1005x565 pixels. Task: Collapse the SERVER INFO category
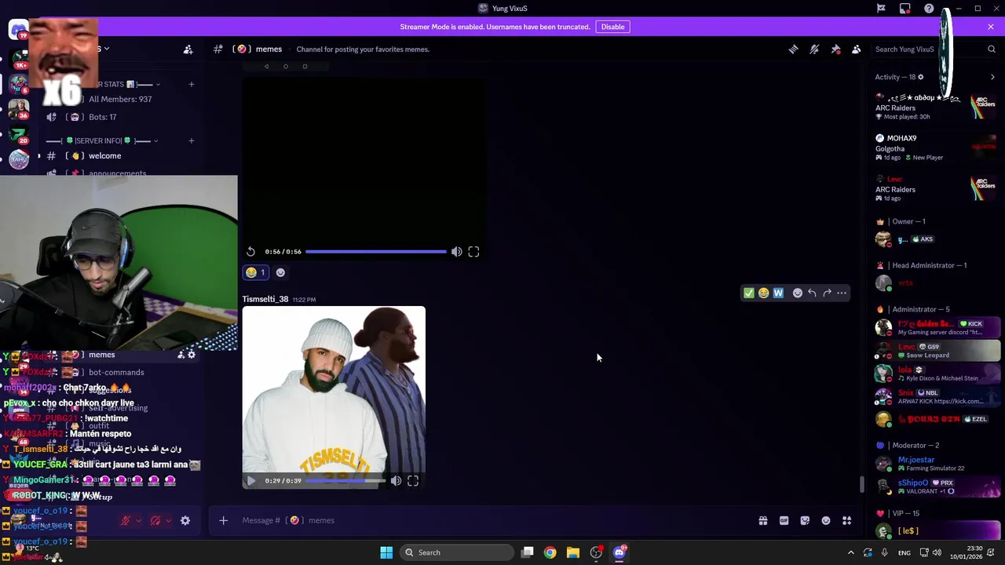point(102,140)
